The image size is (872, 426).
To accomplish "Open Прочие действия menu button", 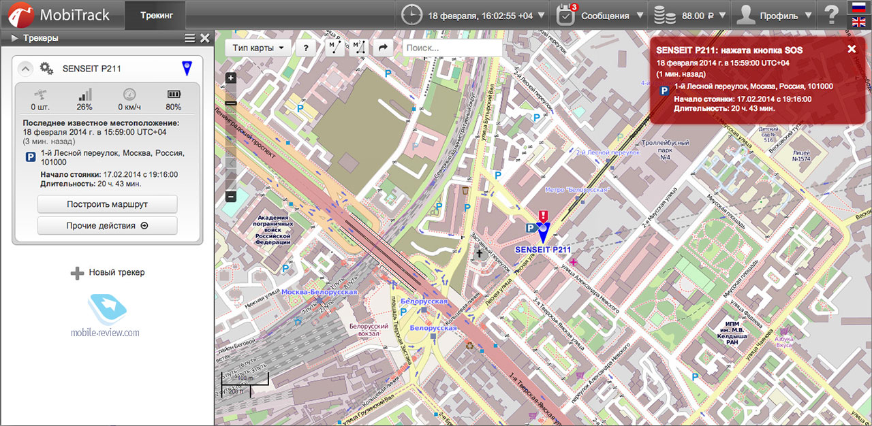I will click(108, 225).
